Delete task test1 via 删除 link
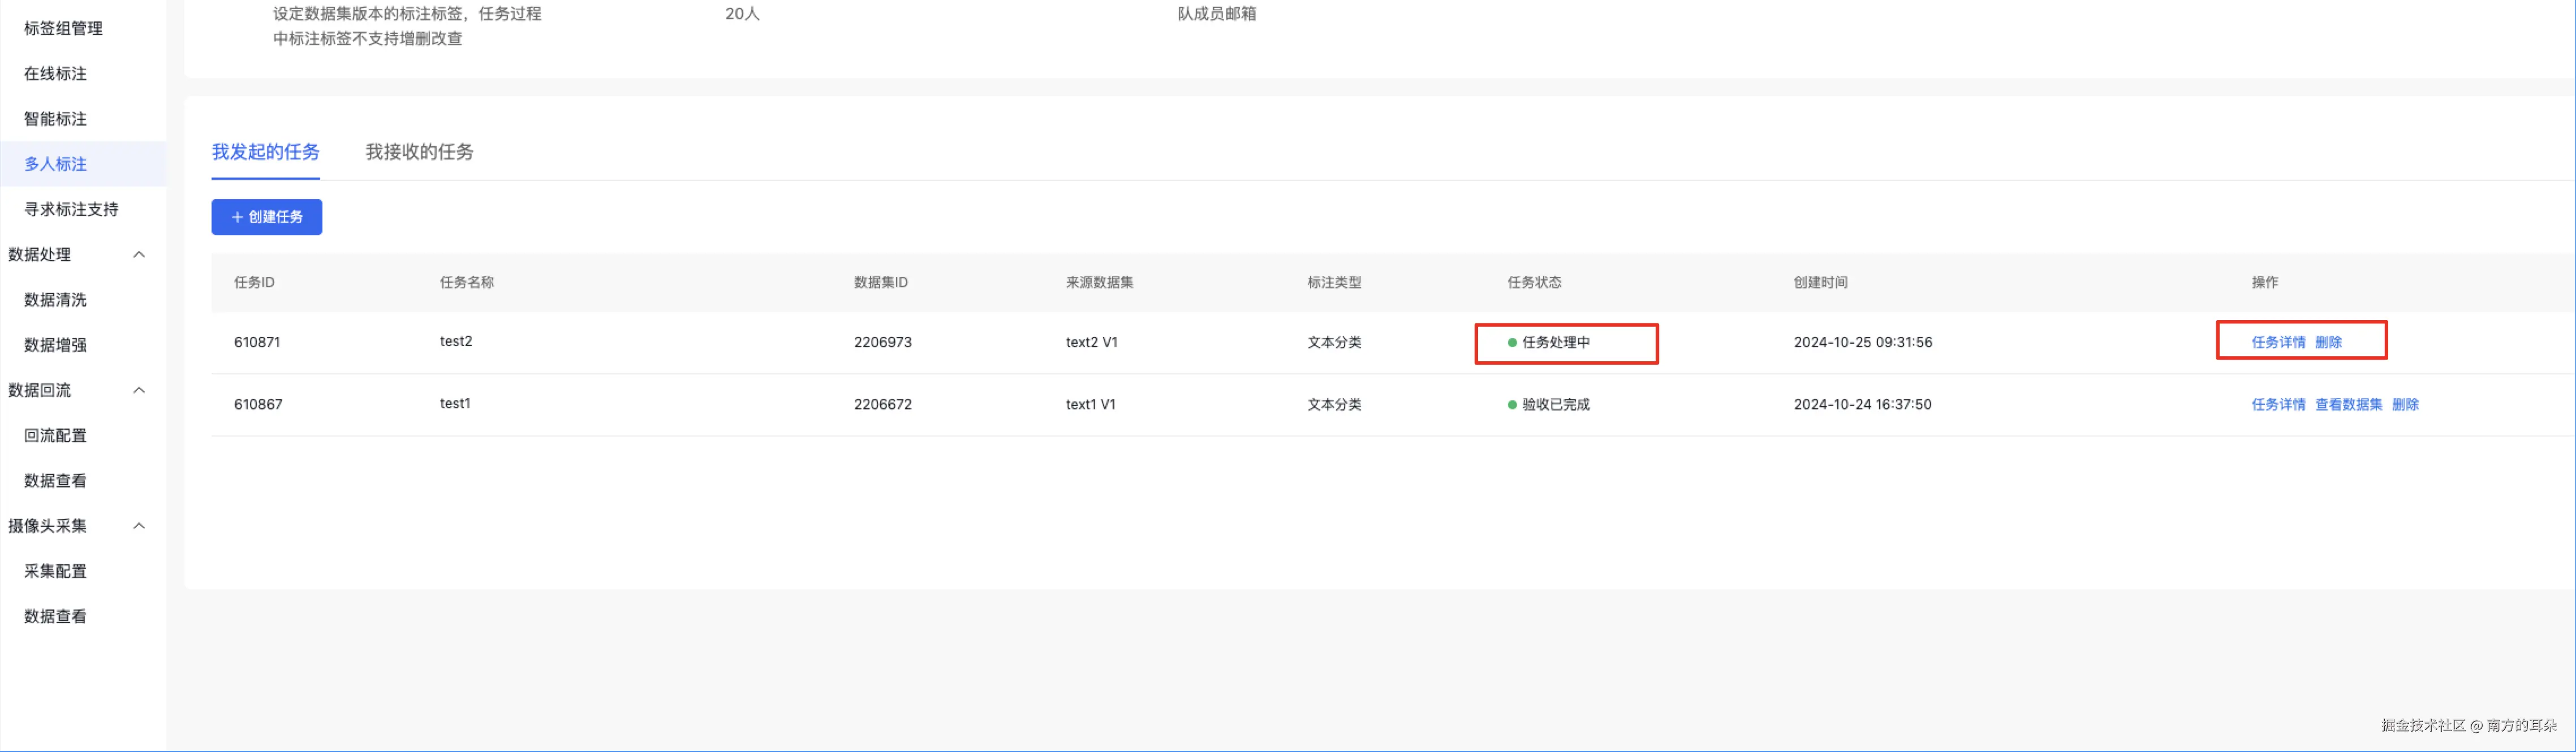This screenshot has width=2576, height=752. pos(2404,405)
